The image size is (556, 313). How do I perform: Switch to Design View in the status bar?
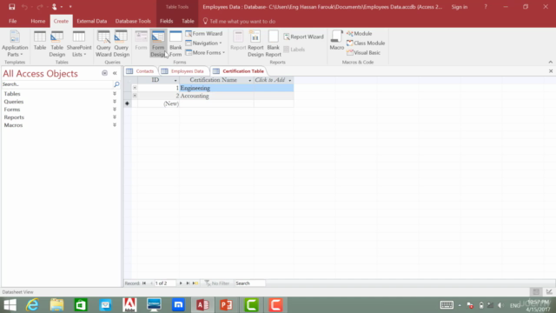click(549, 292)
